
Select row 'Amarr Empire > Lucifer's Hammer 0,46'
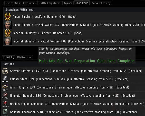(x=74, y=17)
